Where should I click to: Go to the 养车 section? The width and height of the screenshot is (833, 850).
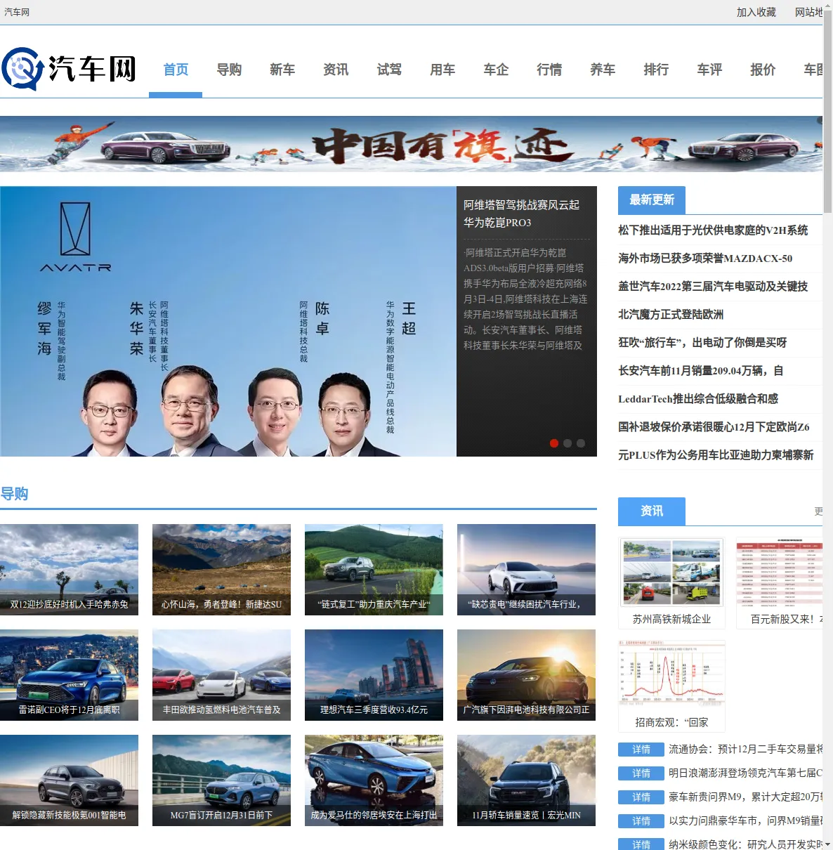click(x=603, y=70)
